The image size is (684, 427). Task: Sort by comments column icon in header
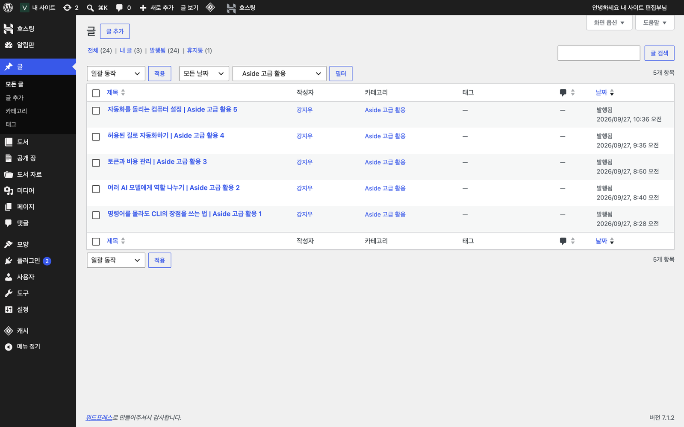[x=567, y=92]
